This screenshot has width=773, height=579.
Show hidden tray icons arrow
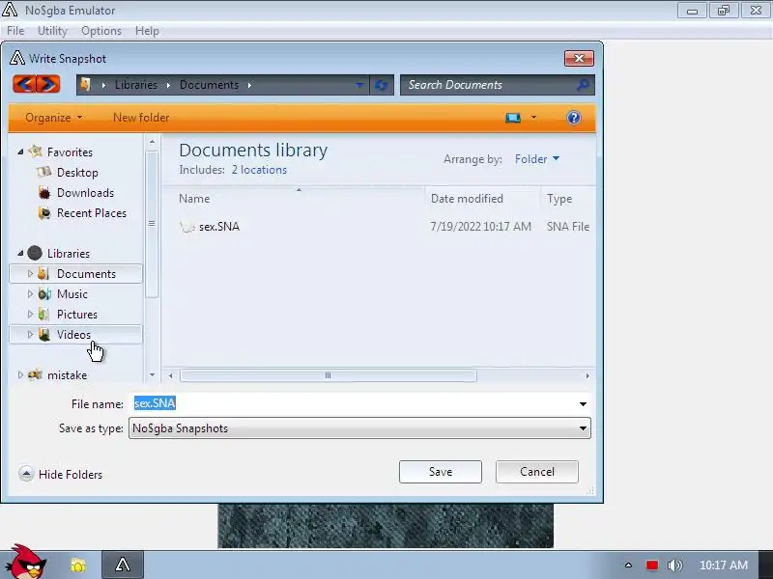pyautogui.click(x=628, y=565)
